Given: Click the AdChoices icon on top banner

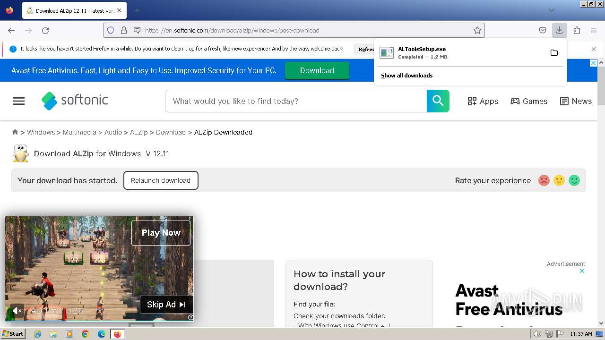Looking at the screenshot, I should (x=594, y=63).
